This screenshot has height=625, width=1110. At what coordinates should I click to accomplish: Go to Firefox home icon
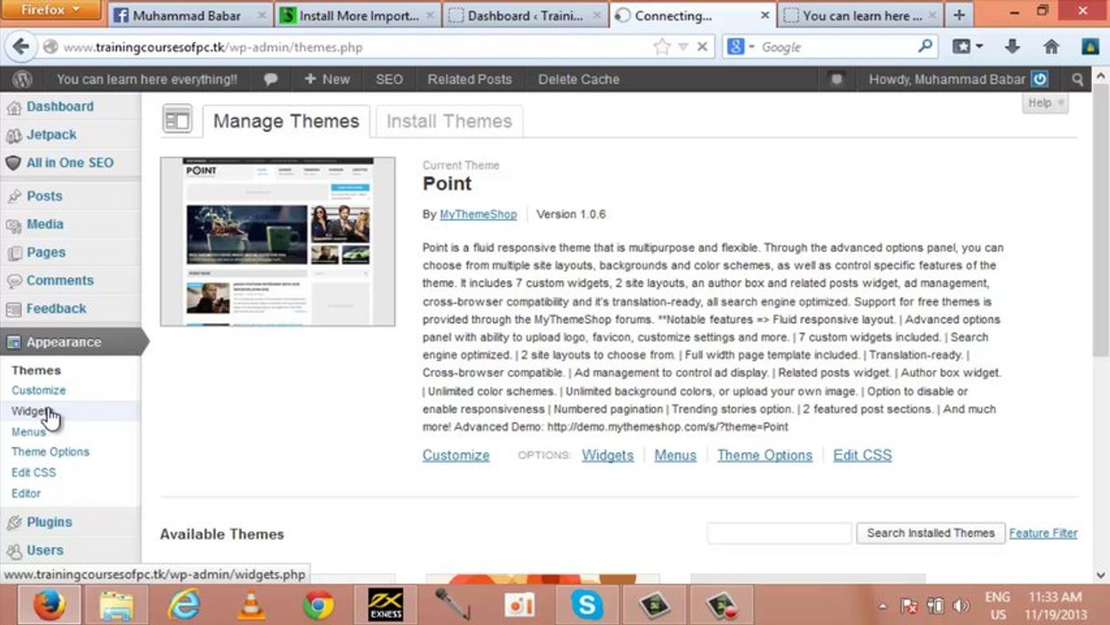1051,47
